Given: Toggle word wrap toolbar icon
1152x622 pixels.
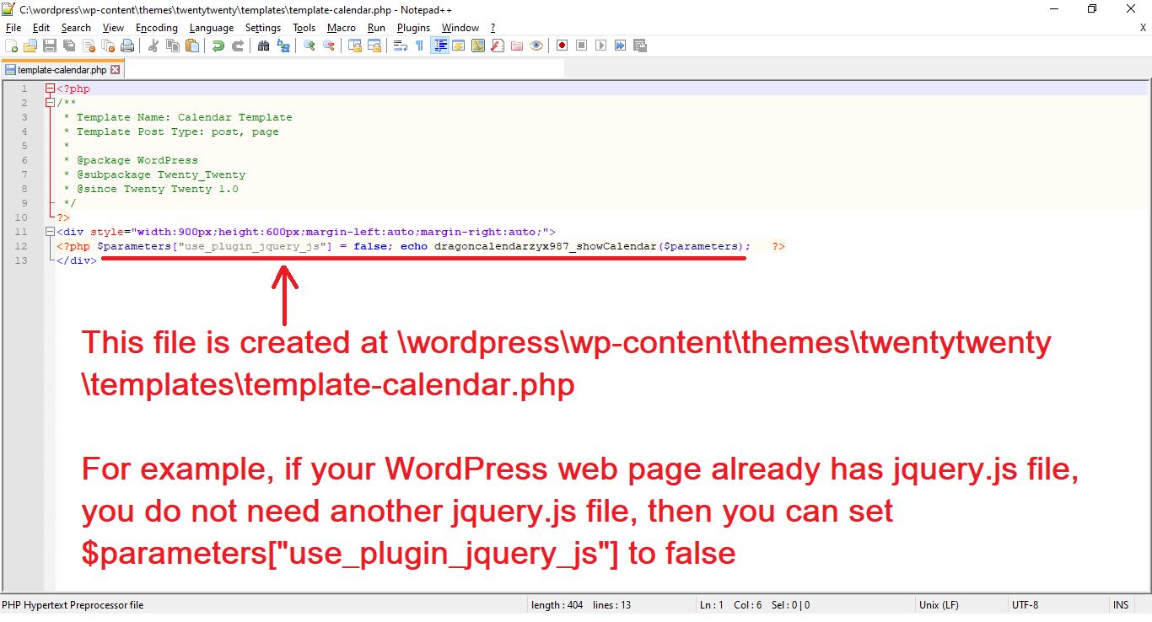Looking at the screenshot, I should 401,46.
